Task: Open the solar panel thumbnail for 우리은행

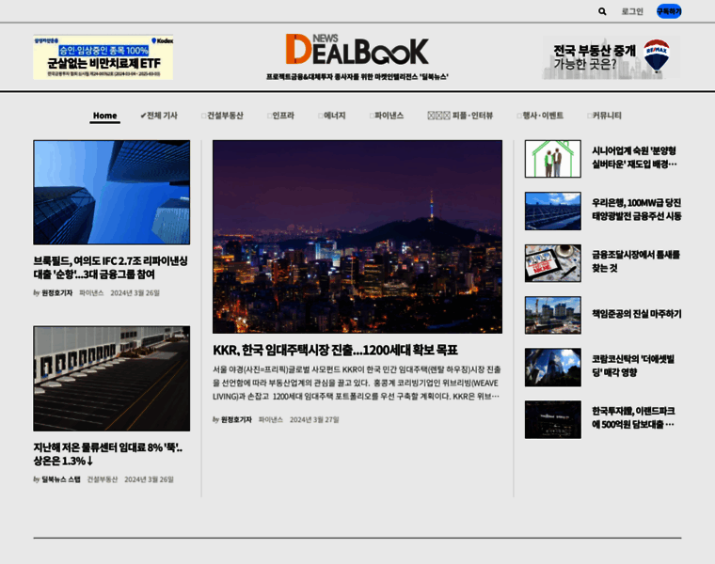Action: (x=552, y=211)
